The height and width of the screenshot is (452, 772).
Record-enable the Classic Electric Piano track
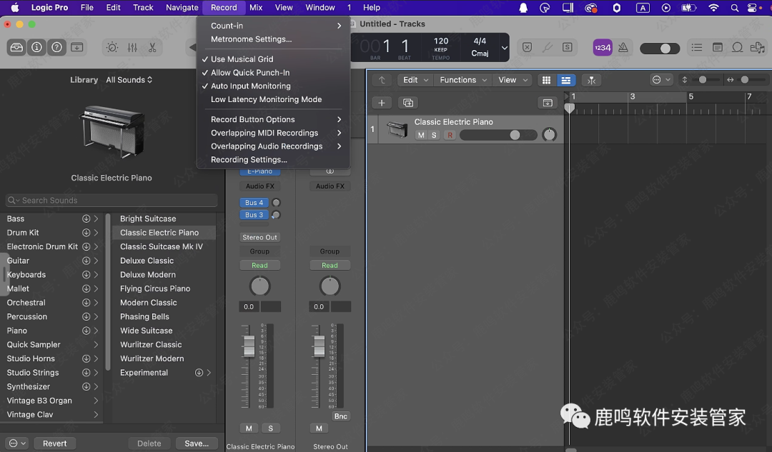(x=450, y=135)
